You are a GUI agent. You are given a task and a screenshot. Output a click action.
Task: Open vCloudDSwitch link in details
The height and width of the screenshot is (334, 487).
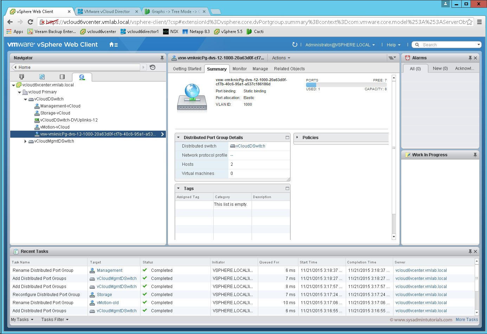click(251, 146)
